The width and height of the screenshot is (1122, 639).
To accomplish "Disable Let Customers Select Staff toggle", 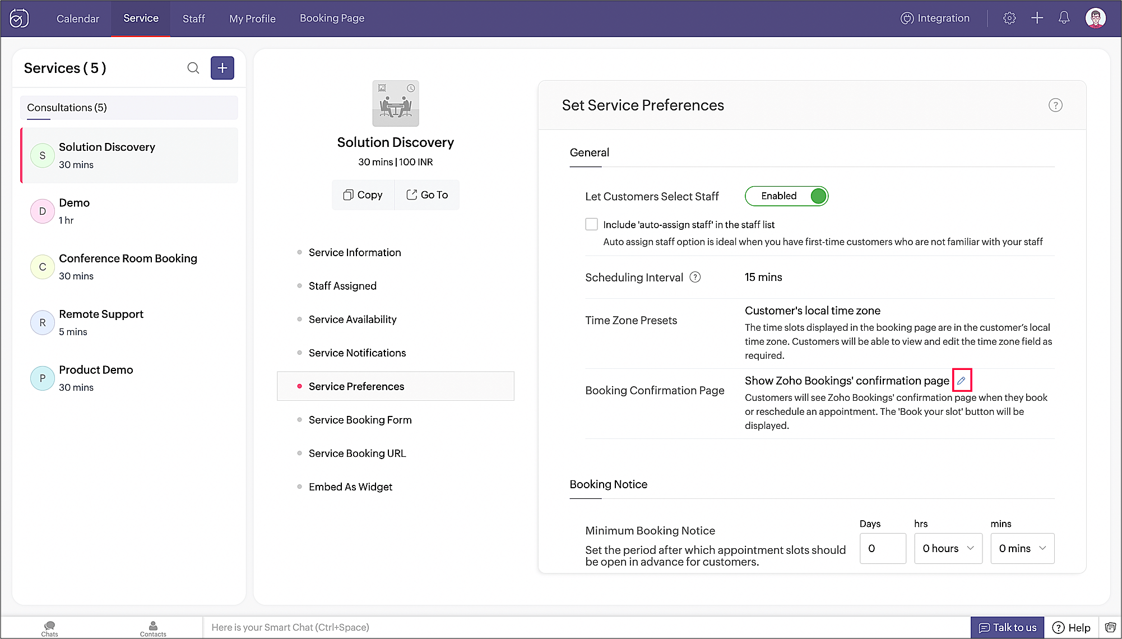I will tap(786, 196).
